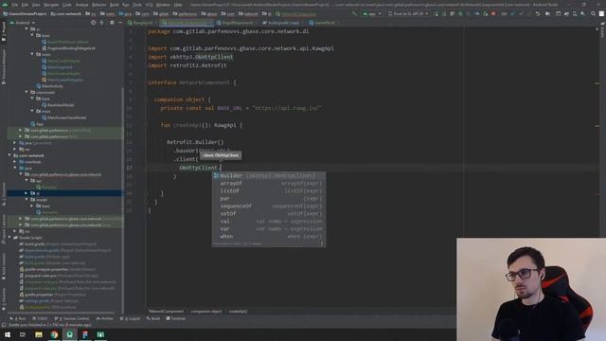The image size is (606, 341).
Task: Open the Profiler tool window
Action: (x=105, y=318)
